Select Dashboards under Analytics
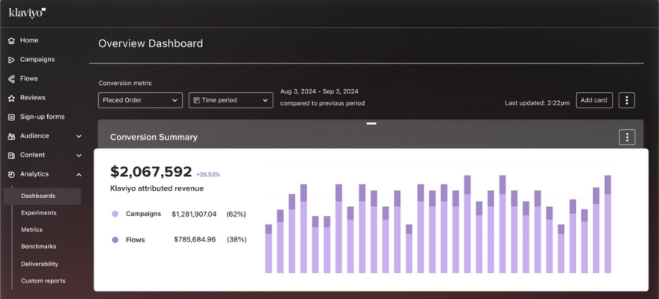The image size is (659, 299). click(42, 197)
